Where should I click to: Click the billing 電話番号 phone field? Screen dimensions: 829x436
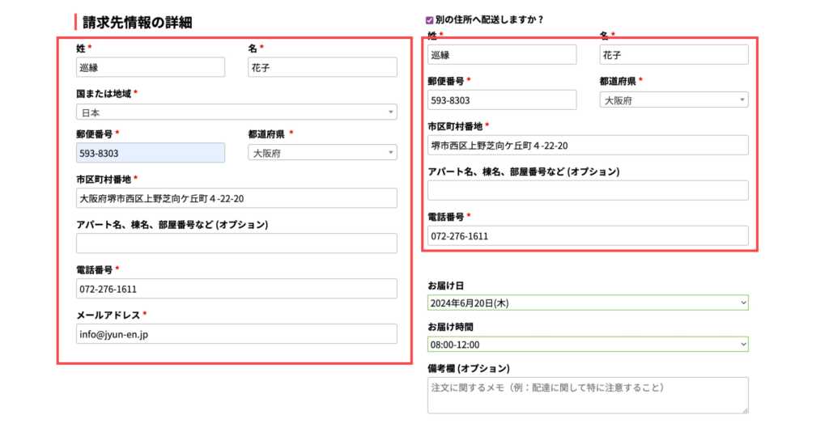(x=236, y=289)
